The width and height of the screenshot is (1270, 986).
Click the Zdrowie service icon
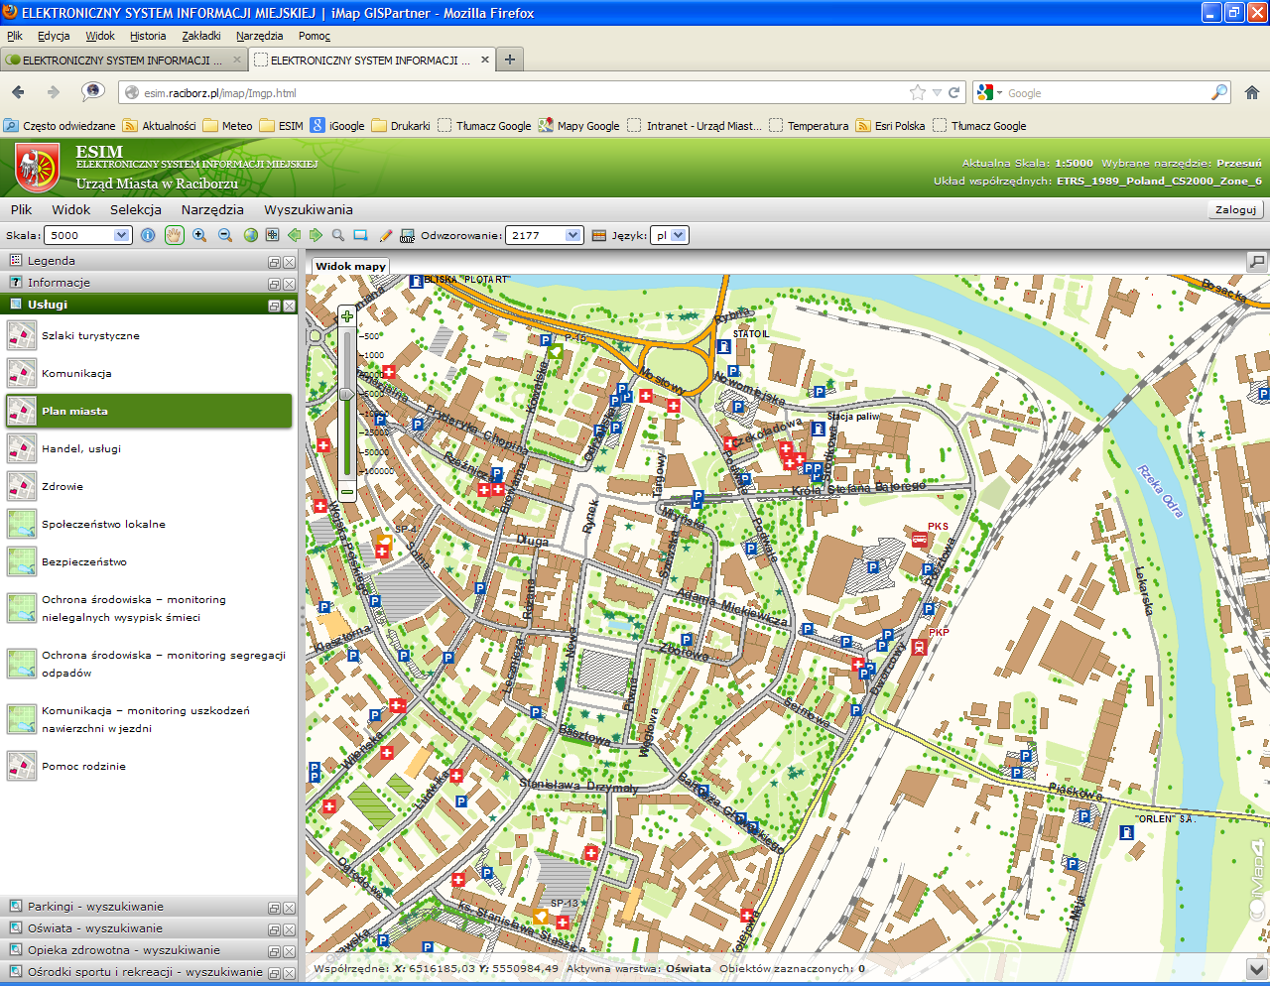tap(22, 486)
